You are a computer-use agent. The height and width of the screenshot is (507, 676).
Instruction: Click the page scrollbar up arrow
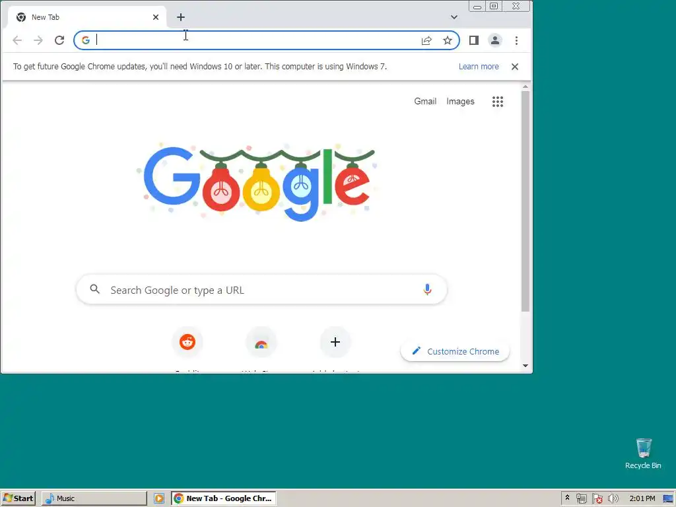(525, 87)
